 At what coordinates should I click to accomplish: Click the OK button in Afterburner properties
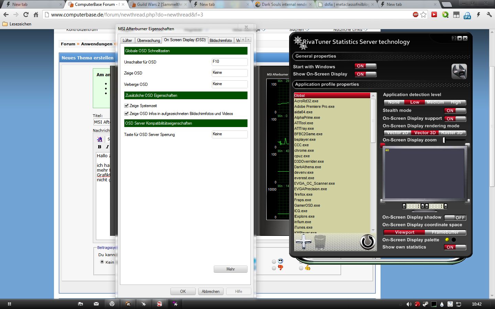183,291
